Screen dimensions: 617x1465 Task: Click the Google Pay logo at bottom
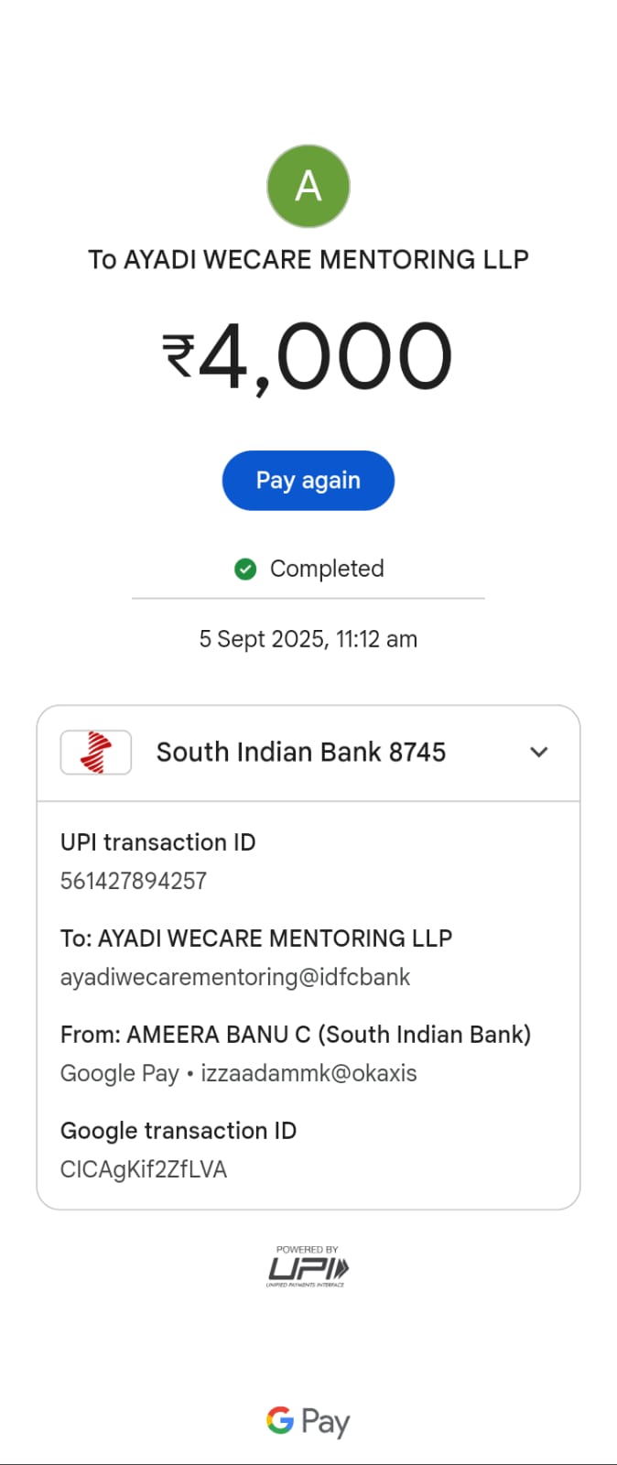tap(308, 1421)
